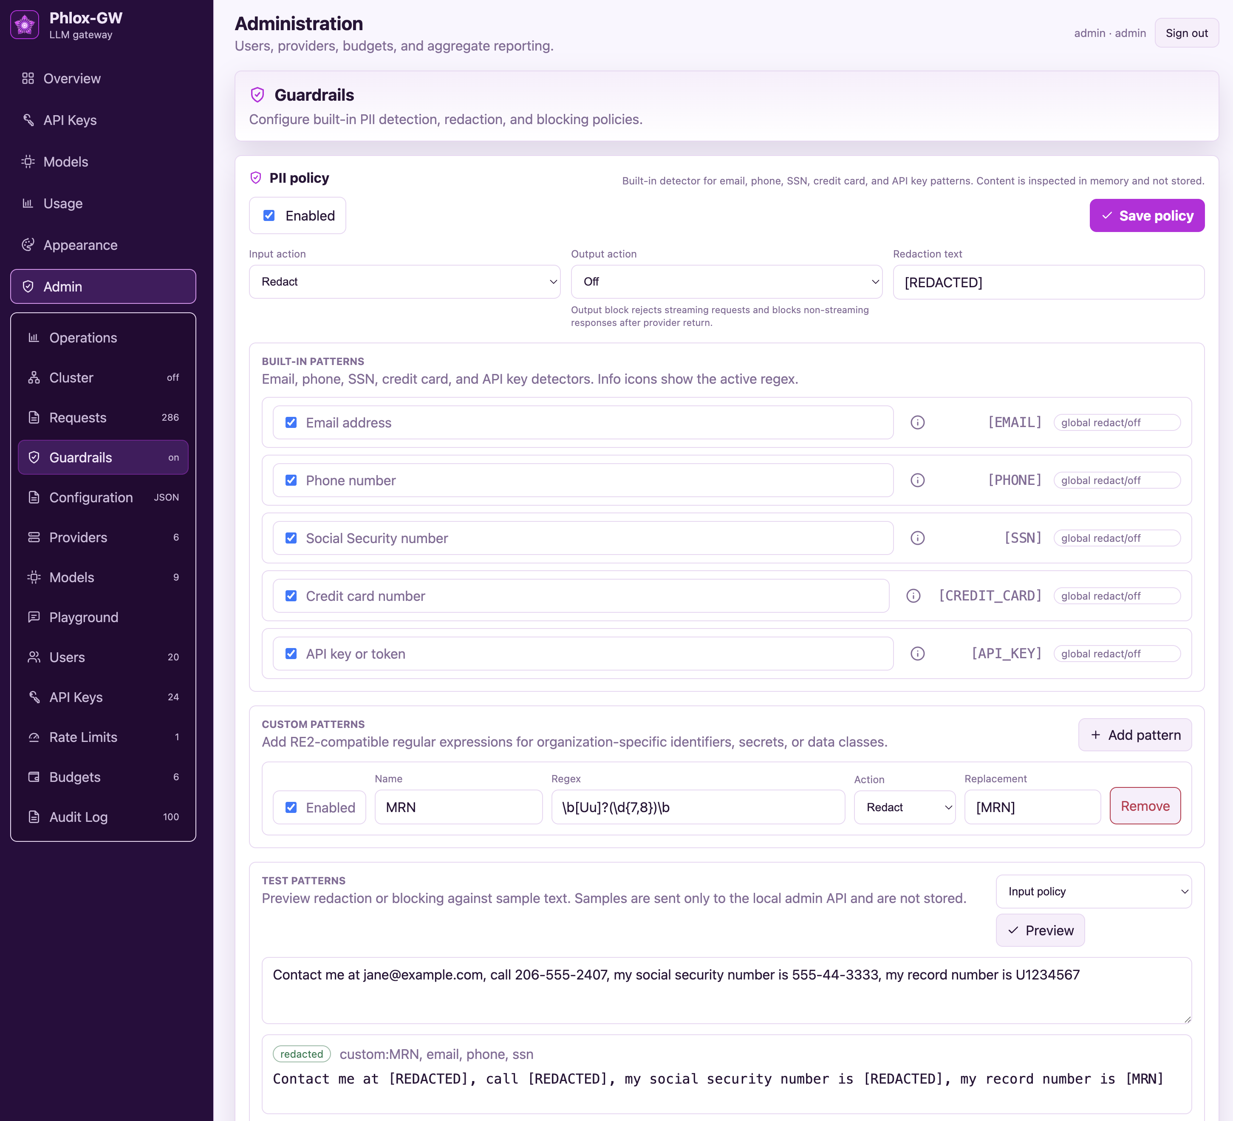Screen dimensions: 1233x1121
Task: Click the Admin shield icon
Action: (28, 286)
